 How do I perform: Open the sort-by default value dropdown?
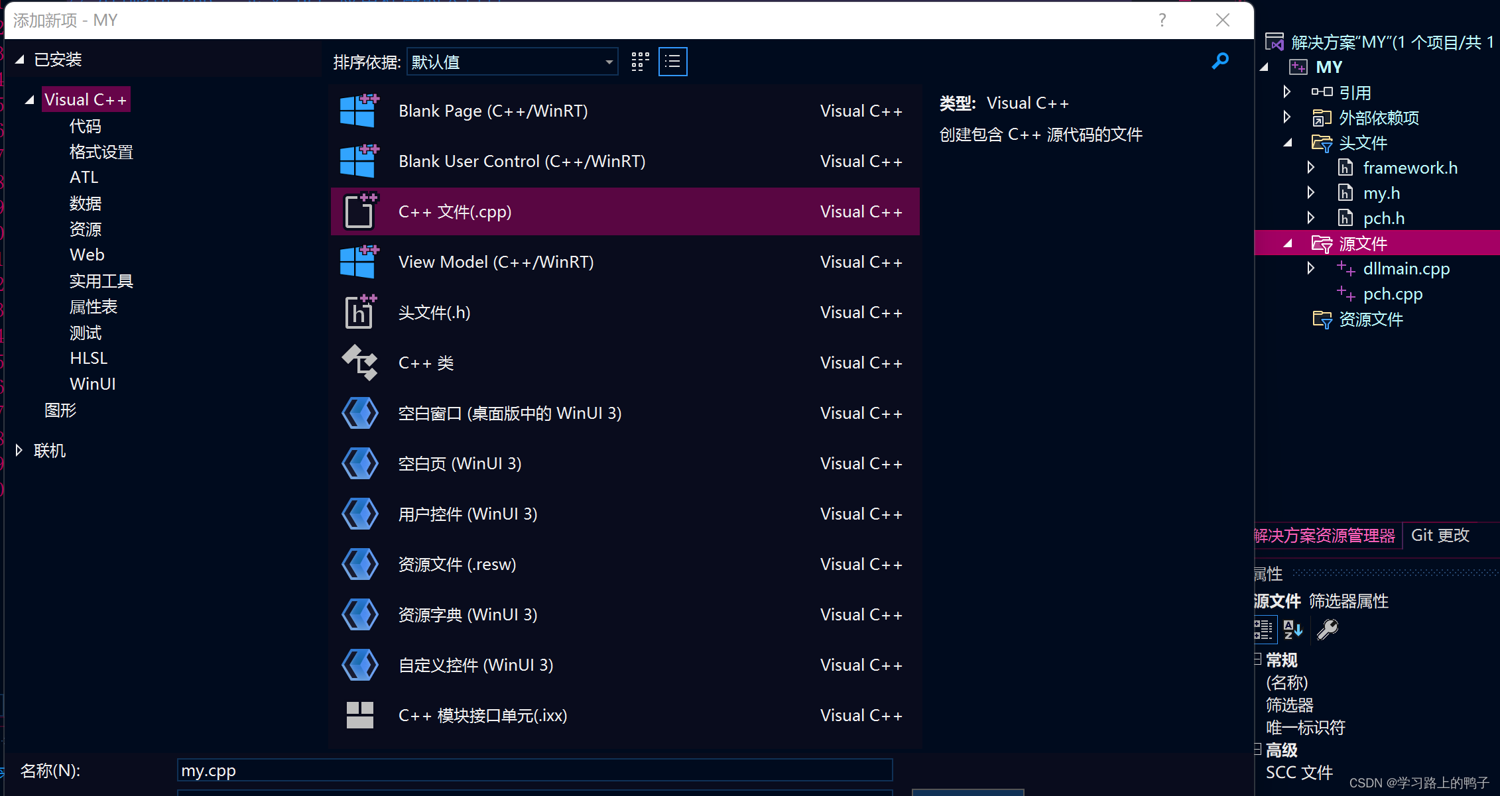click(512, 62)
